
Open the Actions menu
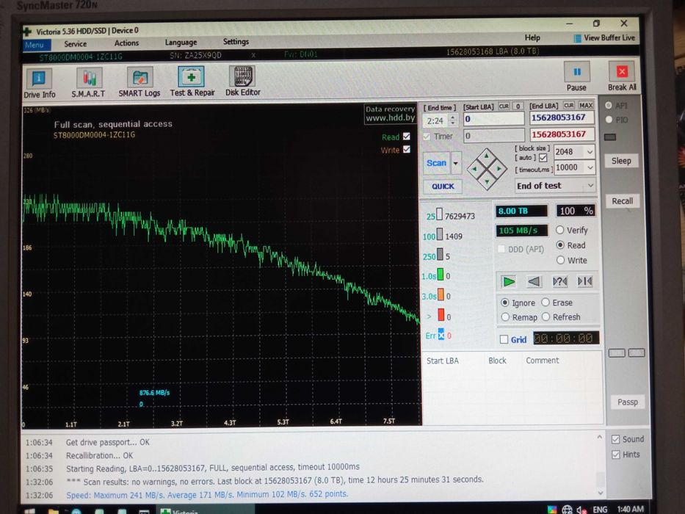126,43
